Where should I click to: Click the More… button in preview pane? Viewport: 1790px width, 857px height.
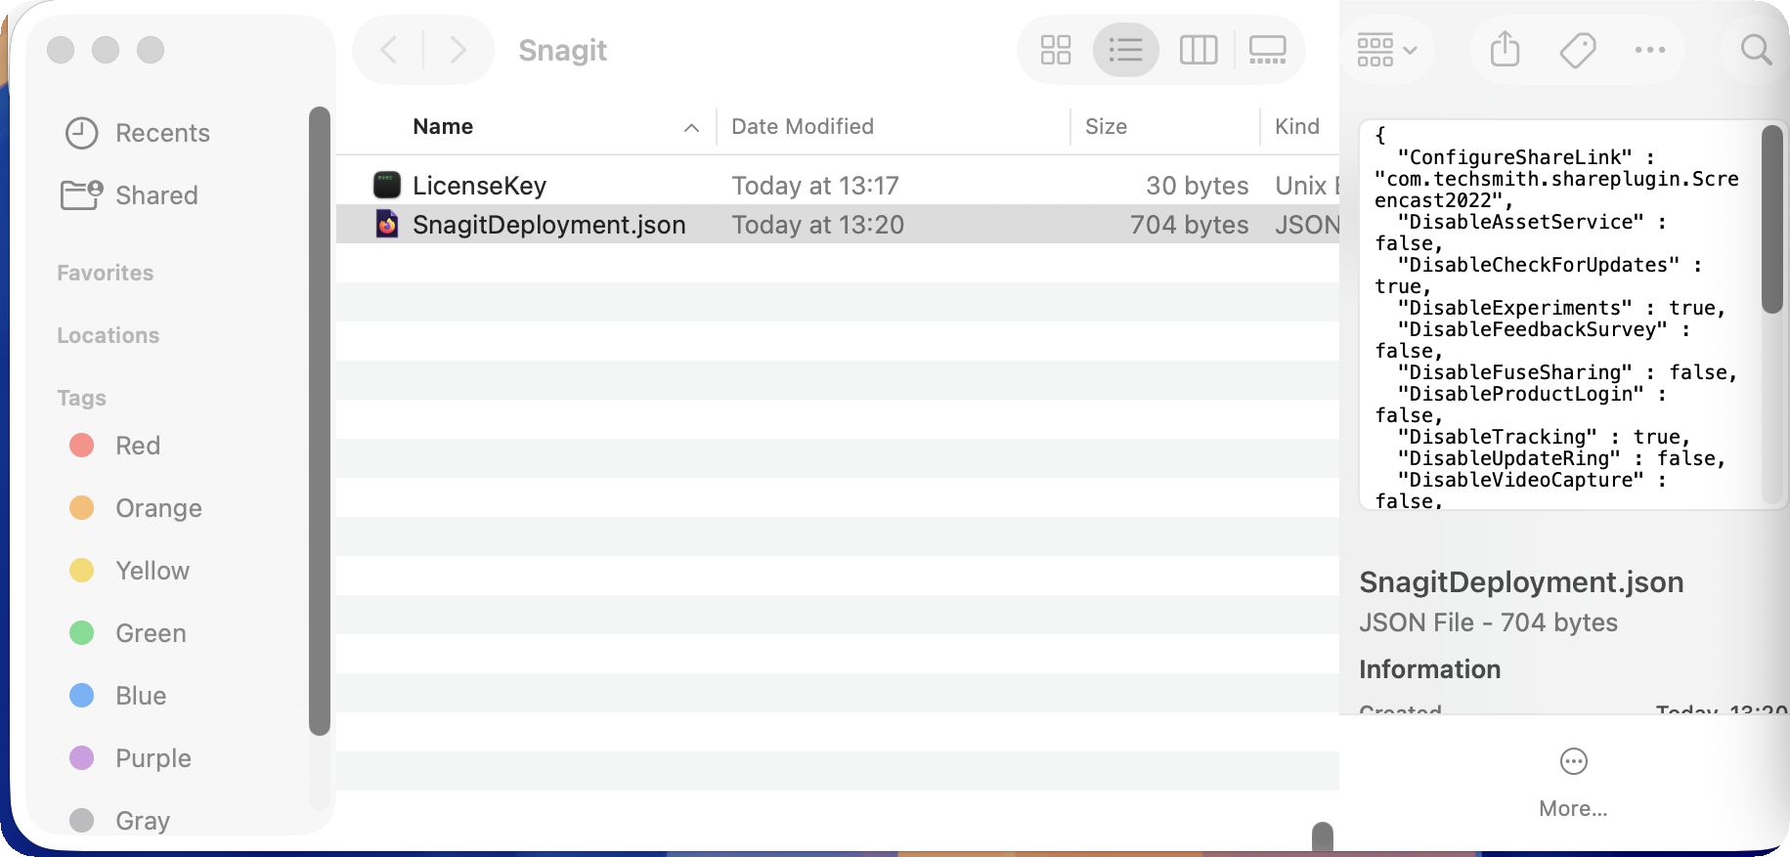click(x=1573, y=784)
